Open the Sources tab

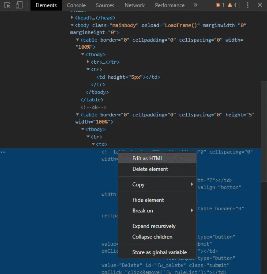[x=105, y=5]
